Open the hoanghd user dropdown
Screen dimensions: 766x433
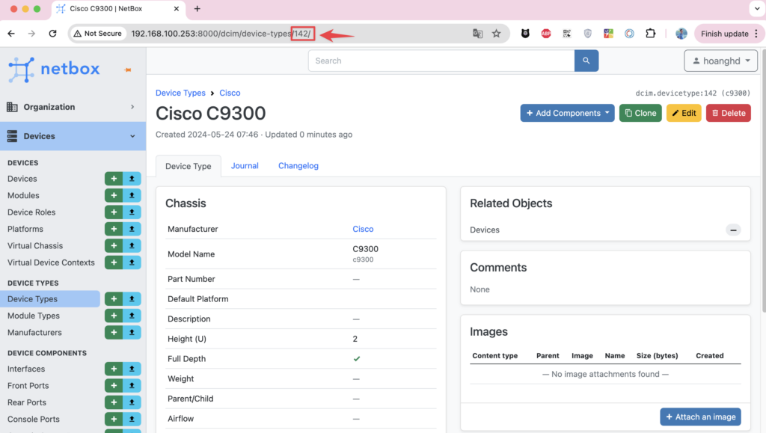[x=720, y=61]
